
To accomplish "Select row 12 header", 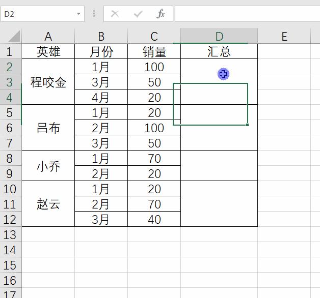I will click(x=11, y=219).
